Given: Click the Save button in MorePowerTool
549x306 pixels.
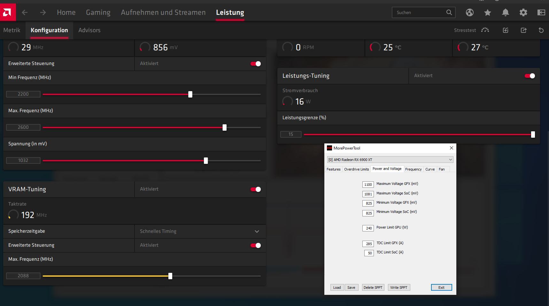Looking at the screenshot, I should coord(351,288).
